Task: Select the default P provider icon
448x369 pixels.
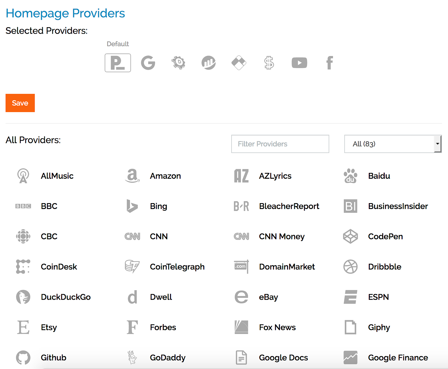Action: 118,63
